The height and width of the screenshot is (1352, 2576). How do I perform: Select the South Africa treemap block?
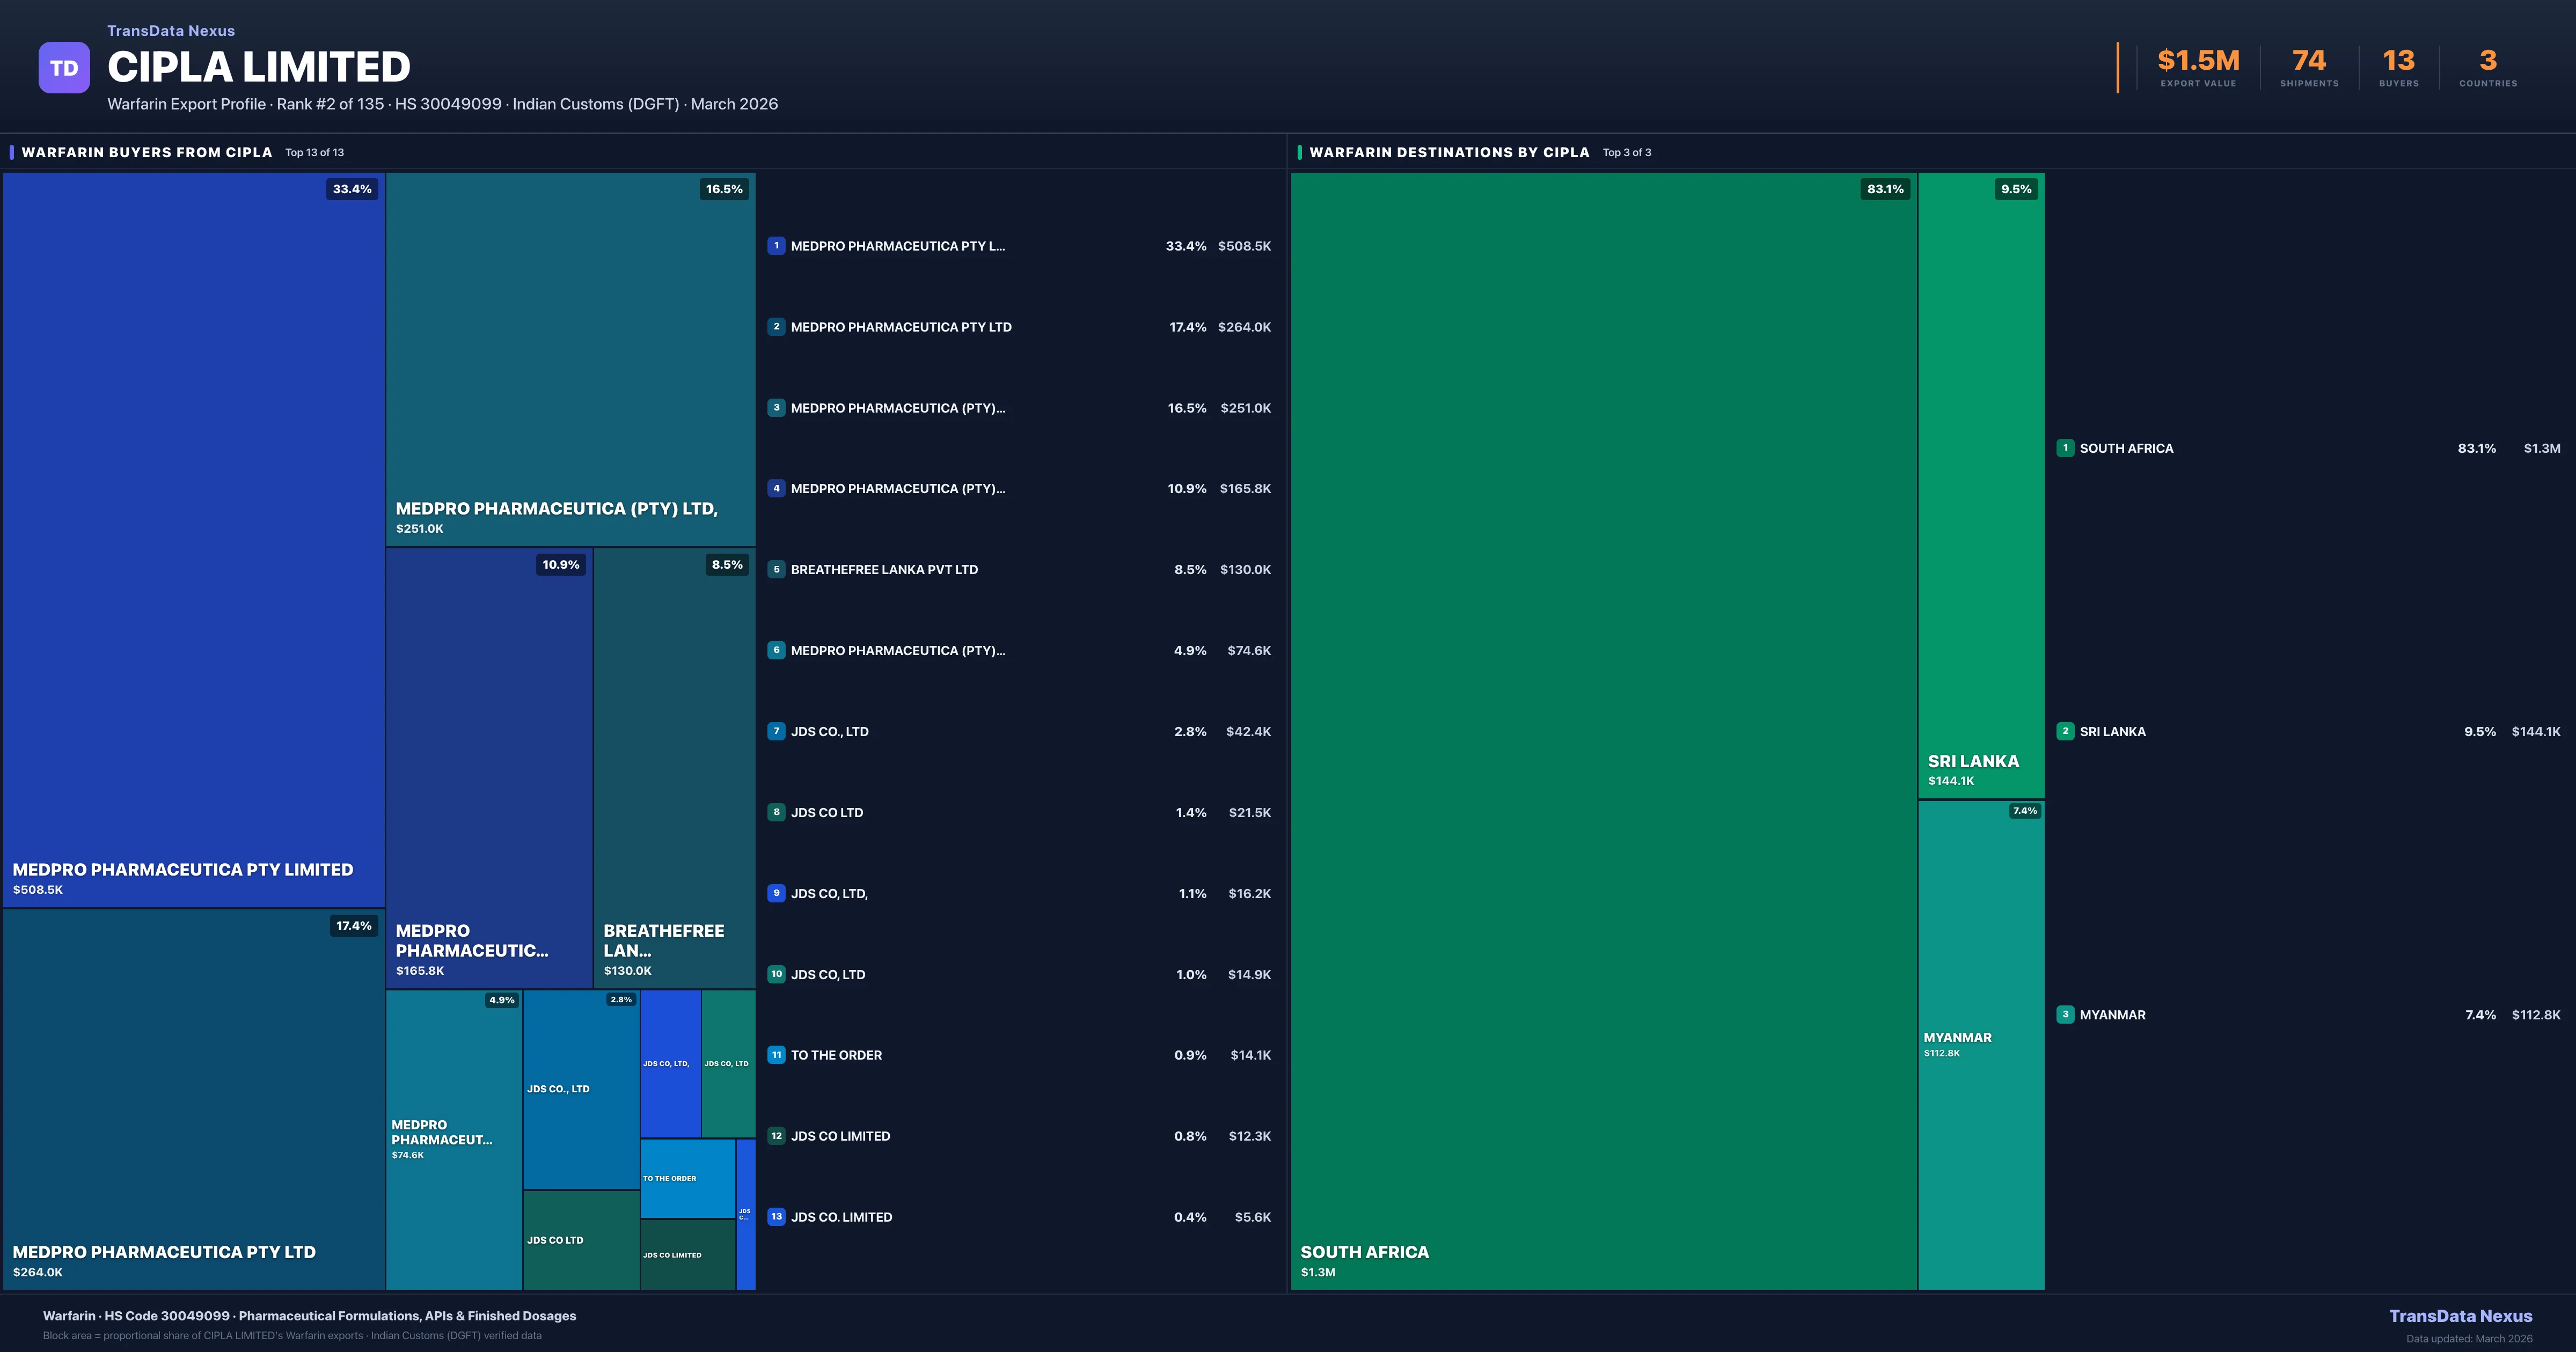[x=1603, y=730]
